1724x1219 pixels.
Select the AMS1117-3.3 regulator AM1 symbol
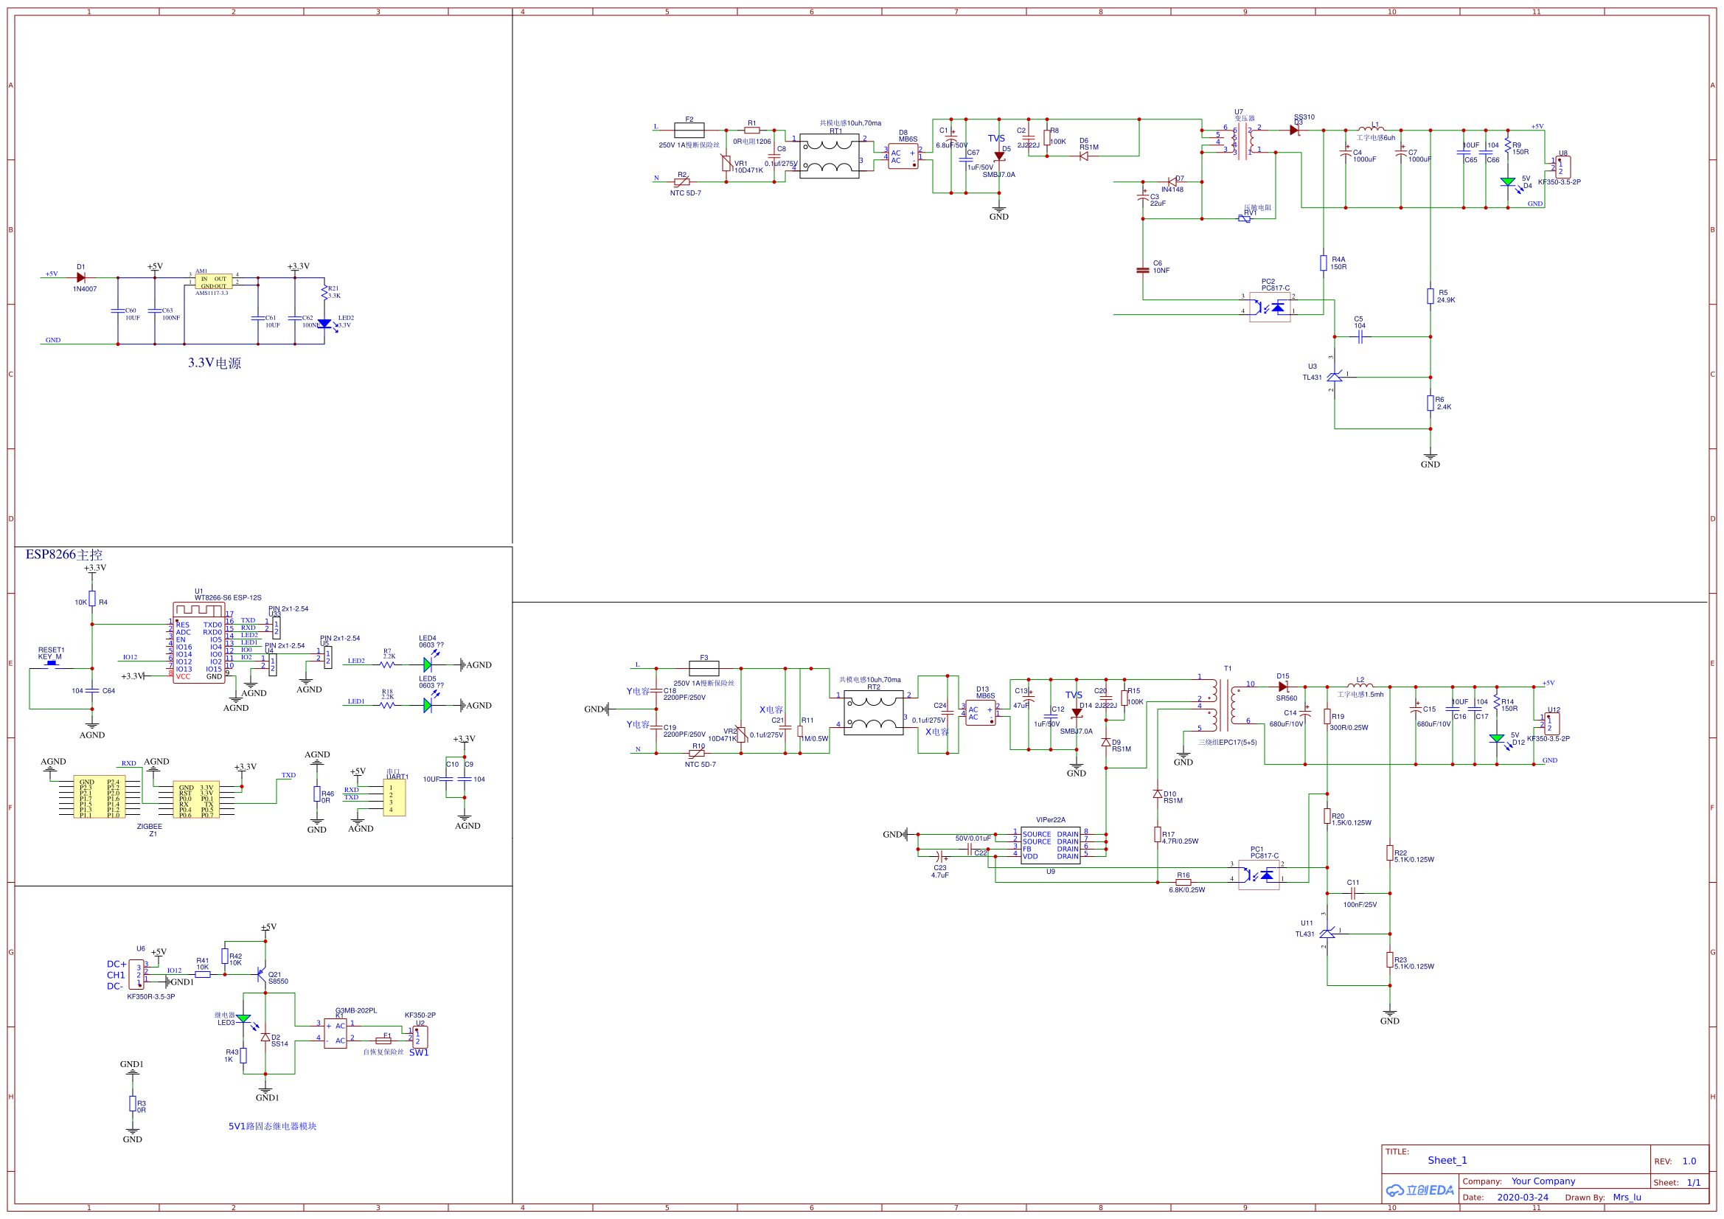click(x=213, y=282)
